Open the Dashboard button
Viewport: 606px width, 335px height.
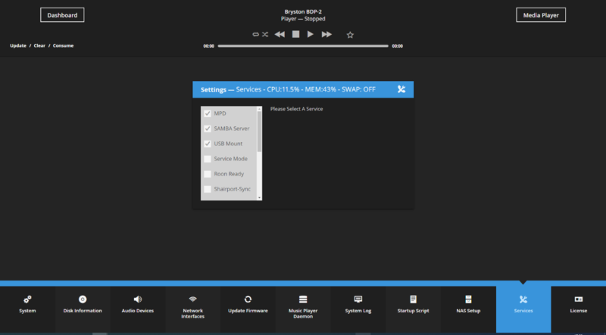pos(62,15)
